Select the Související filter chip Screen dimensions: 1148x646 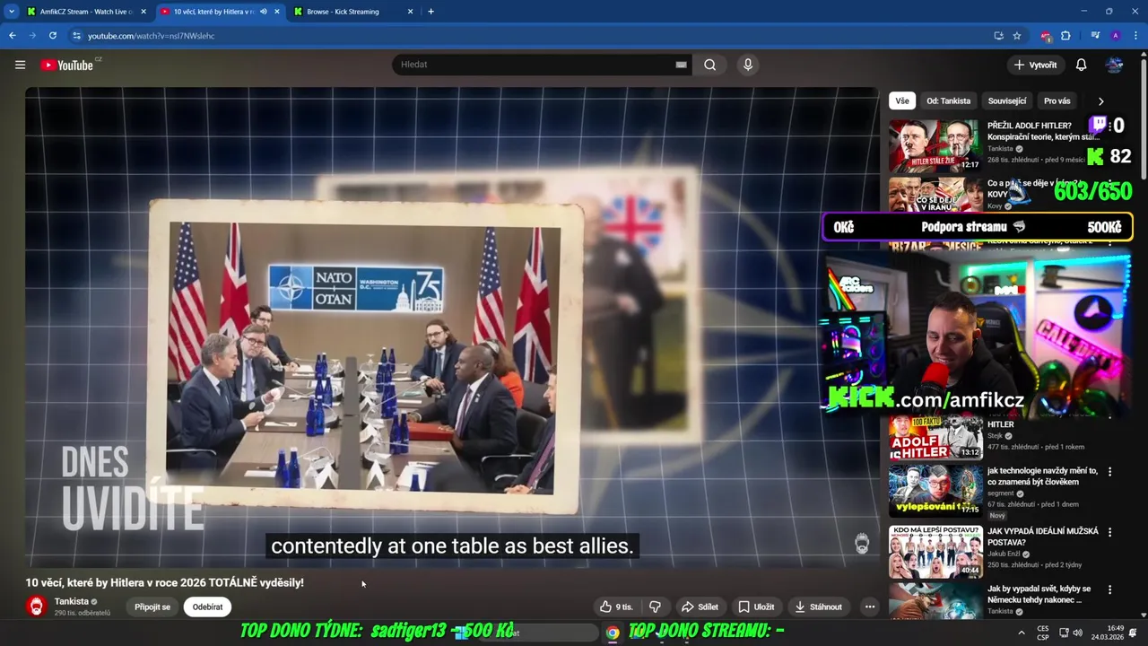[x=1006, y=101]
